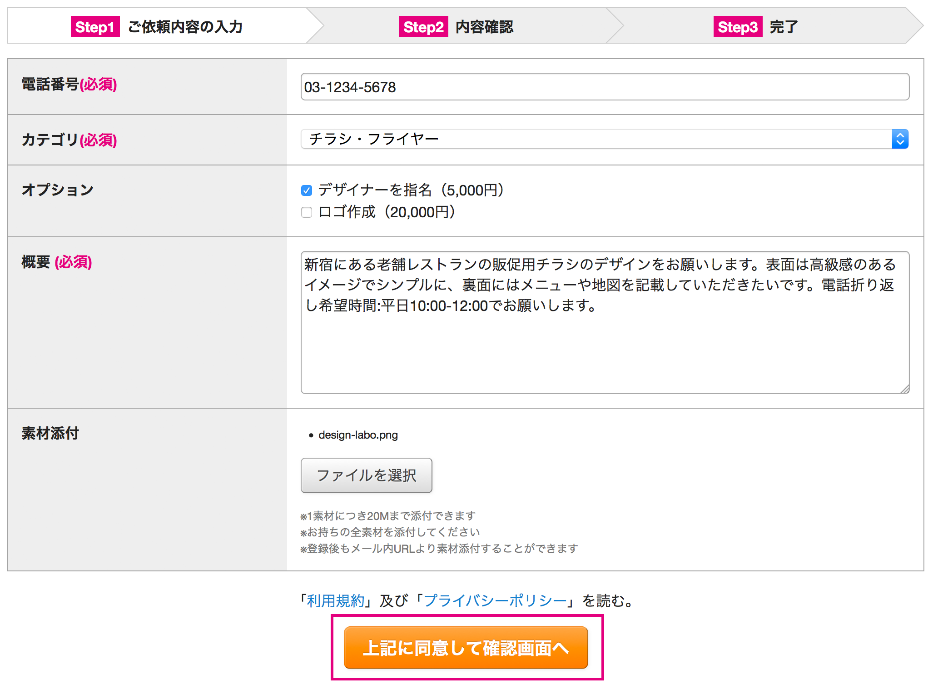
Task: Select the ご依頼内容の入力 step tab
Action: (185, 27)
